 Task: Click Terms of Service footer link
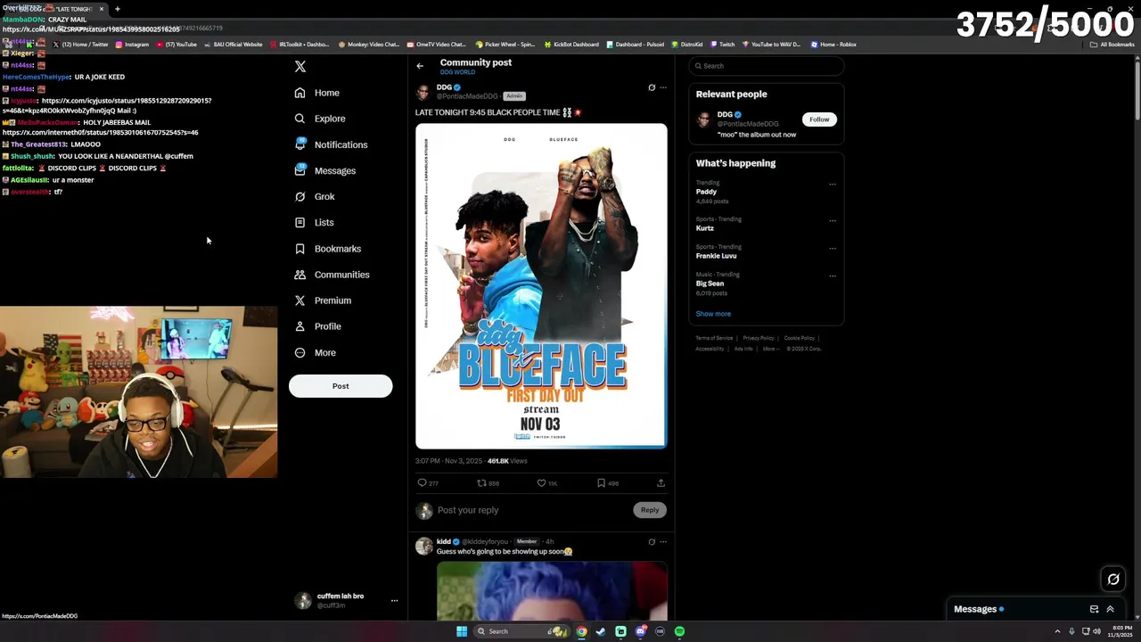coord(714,338)
